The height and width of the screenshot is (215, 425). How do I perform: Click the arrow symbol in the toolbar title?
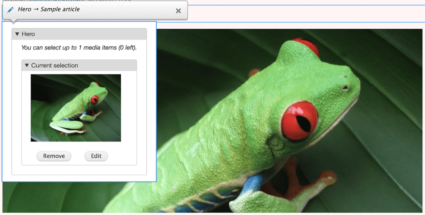[36, 9]
